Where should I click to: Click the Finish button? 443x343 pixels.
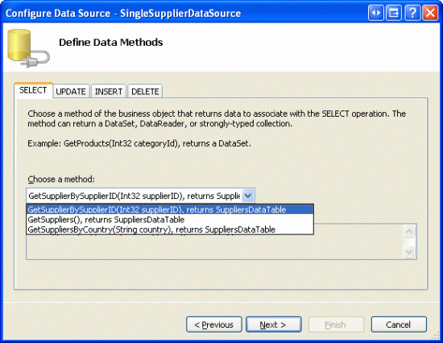tap(336, 324)
